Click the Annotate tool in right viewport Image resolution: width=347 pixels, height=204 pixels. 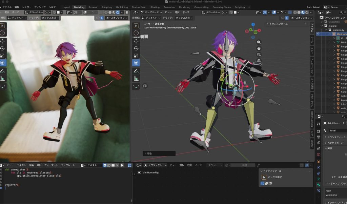(x=136, y=71)
